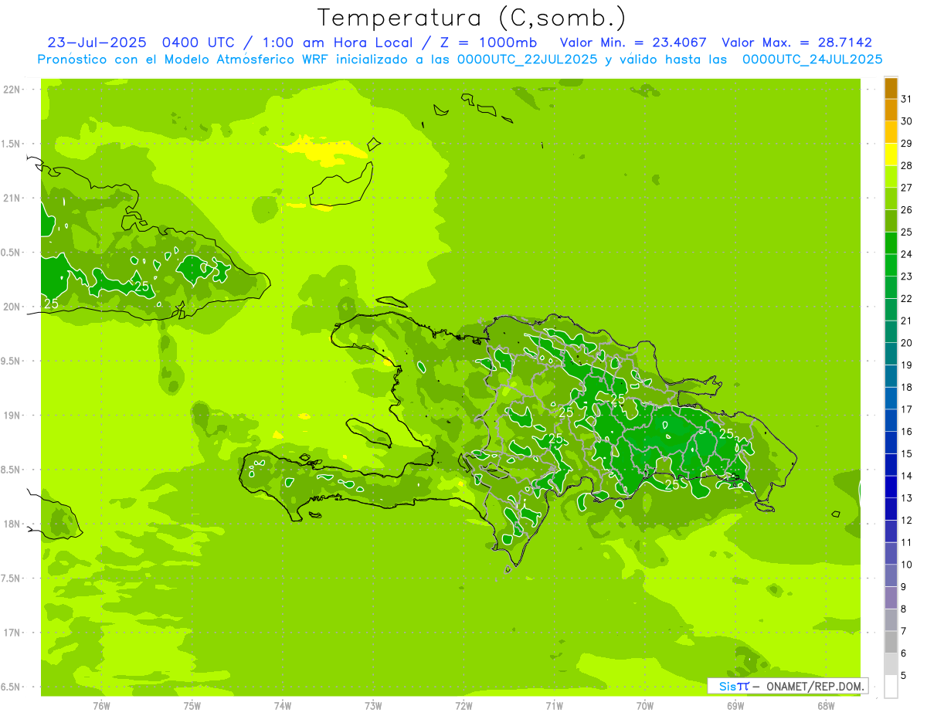Click the dark blue legend swatch between 13 and 14
Image resolution: width=927 pixels, height=716 pixels.
coord(891,487)
